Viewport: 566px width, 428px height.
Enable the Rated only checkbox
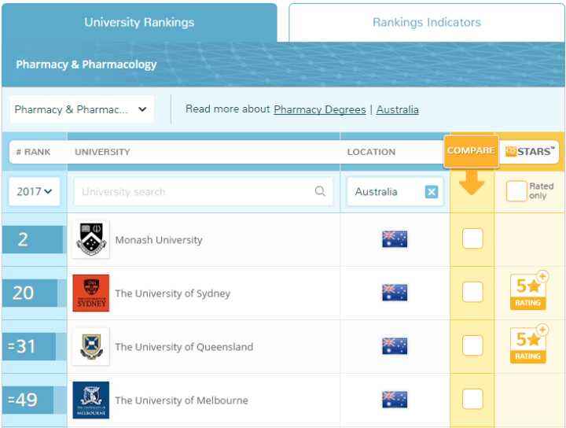(516, 190)
